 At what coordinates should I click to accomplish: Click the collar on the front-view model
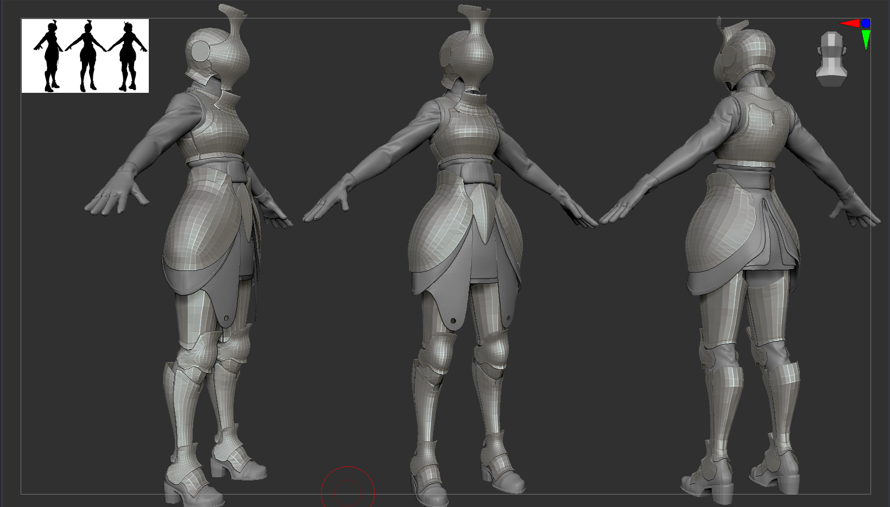(x=471, y=102)
